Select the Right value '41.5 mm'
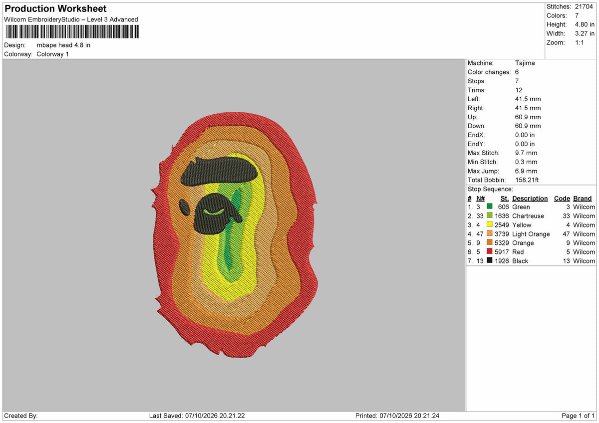Image resolution: width=599 pixels, height=423 pixels. coord(528,108)
